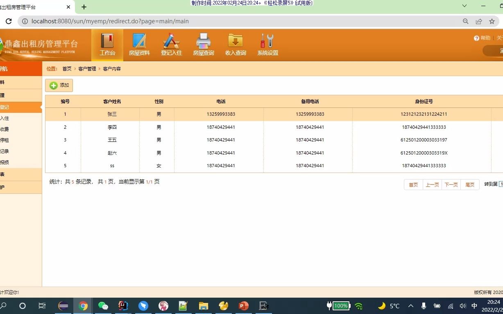Screen dimensions: 503x314
Task: Open the 工作台 workbench module
Action: [107, 44]
